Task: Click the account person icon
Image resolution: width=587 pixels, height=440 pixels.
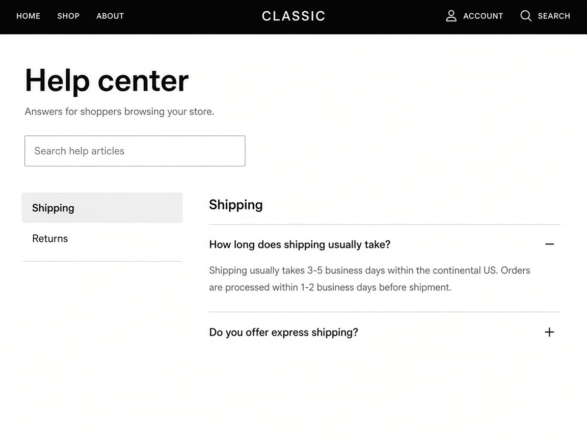Action: (451, 16)
